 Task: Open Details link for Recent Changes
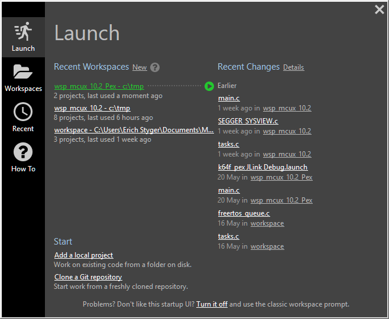[x=293, y=67]
